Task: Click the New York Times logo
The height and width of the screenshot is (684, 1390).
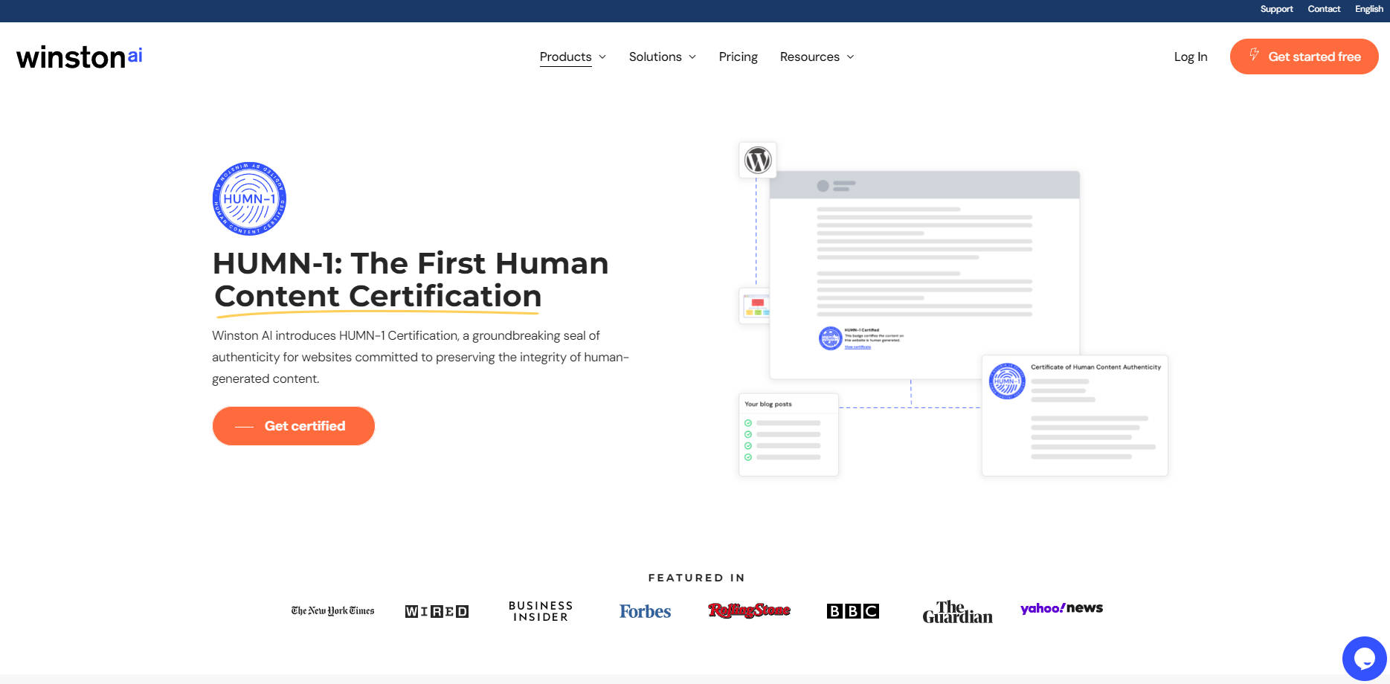Action: pos(332,610)
